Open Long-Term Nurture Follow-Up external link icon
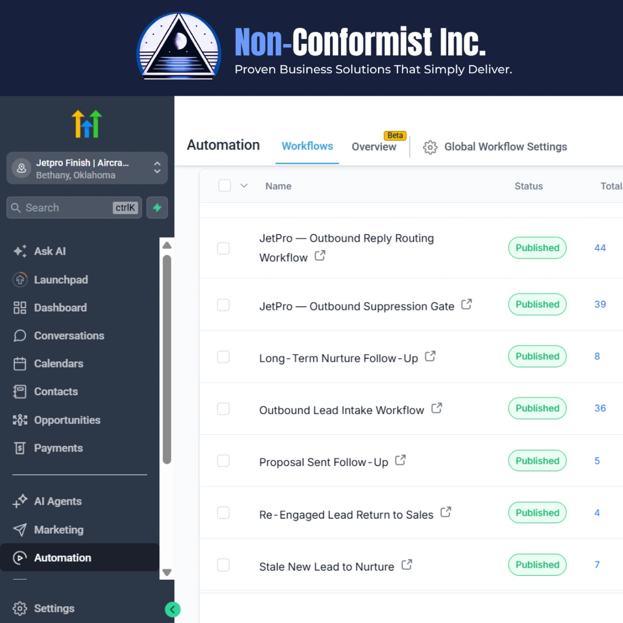 tap(430, 356)
